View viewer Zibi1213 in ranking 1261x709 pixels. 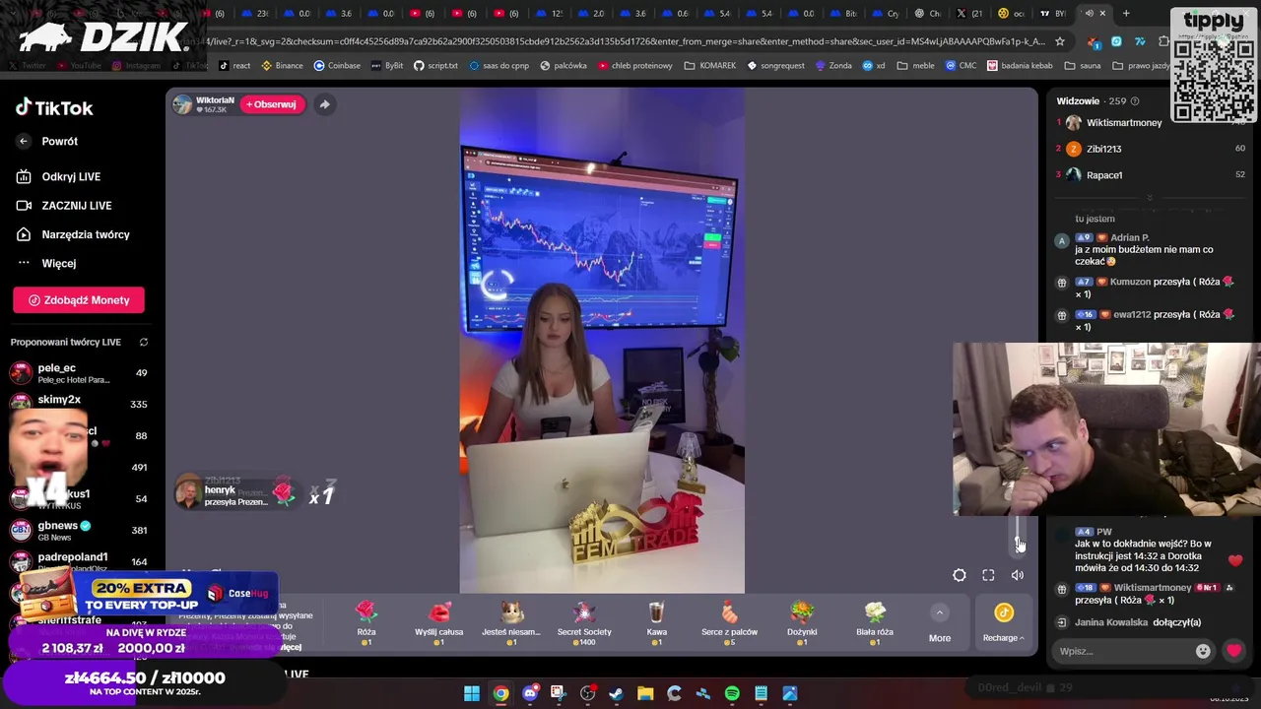[x=1103, y=149]
